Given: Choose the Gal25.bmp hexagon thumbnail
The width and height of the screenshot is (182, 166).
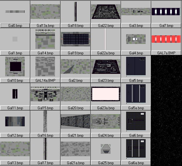Looking at the screenshot, I should (x=106, y=149).
